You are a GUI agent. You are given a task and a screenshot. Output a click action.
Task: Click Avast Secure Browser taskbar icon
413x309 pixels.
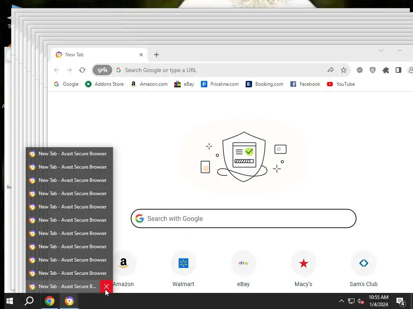(x=69, y=301)
